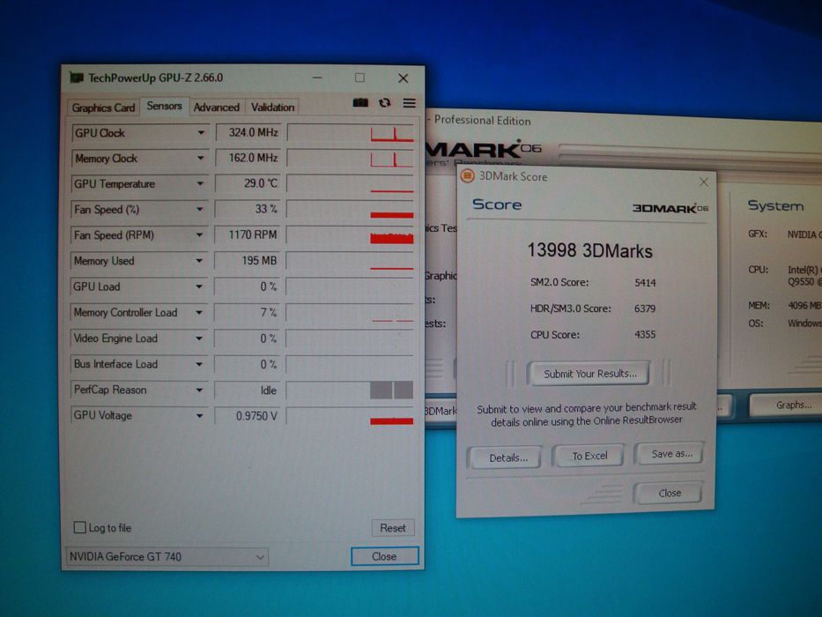Click Submit Your Results button
Screen dimensions: 822x617
589,374
